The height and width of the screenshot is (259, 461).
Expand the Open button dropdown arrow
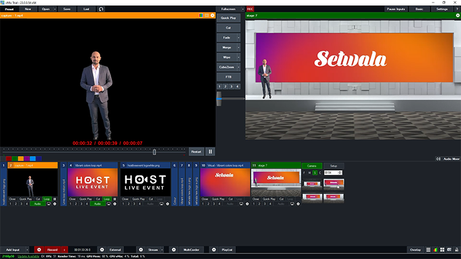(56, 9)
